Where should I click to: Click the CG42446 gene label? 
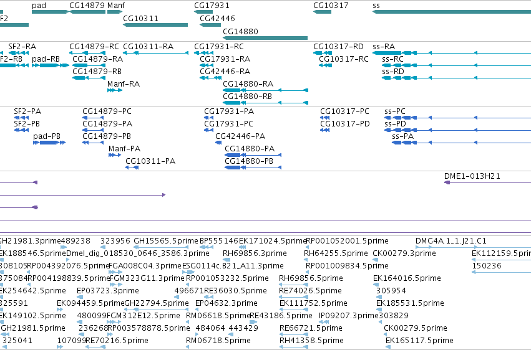(x=217, y=19)
